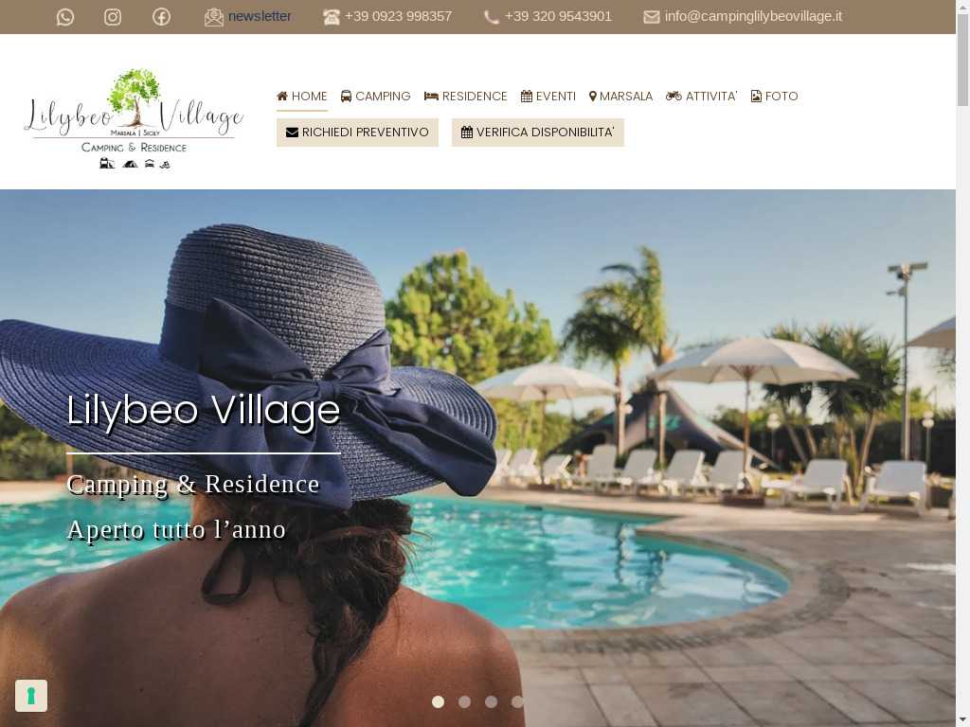Select the first slider dot
The height and width of the screenshot is (727, 970).
click(438, 701)
